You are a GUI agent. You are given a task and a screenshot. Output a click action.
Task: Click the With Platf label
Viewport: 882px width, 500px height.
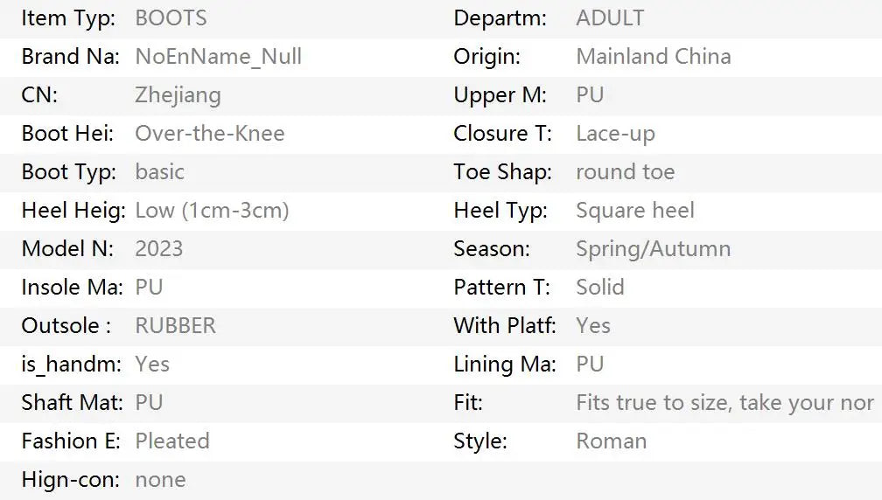point(505,326)
